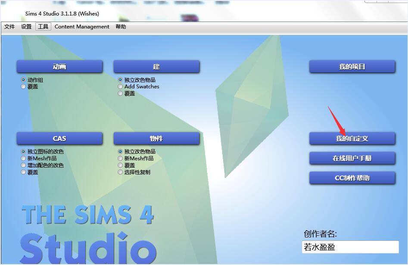Screen dimensions: 408x265
Task: Click the 物件 button
Action: pyautogui.click(x=156, y=138)
